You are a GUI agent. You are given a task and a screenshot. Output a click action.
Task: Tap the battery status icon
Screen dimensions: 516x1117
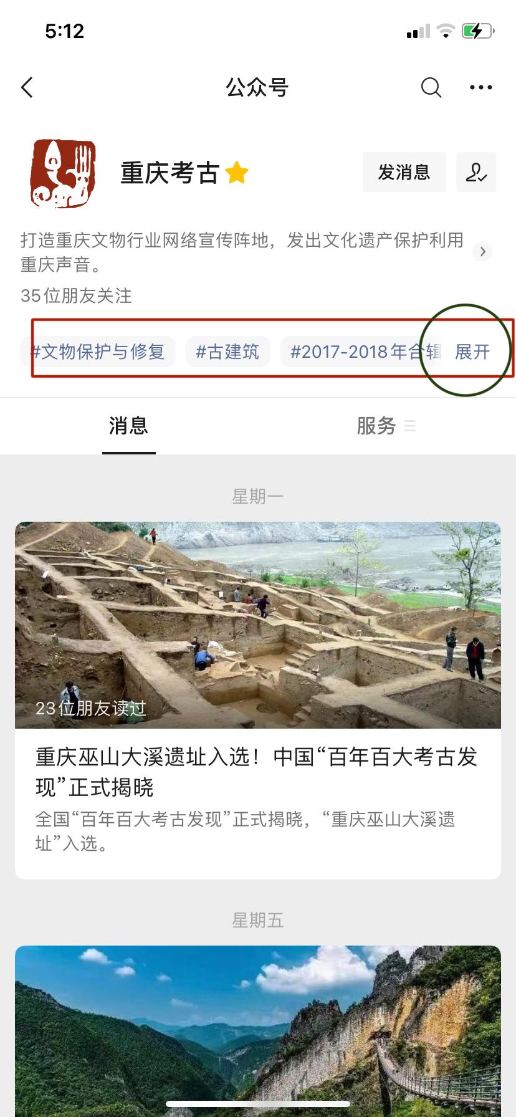[478, 31]
